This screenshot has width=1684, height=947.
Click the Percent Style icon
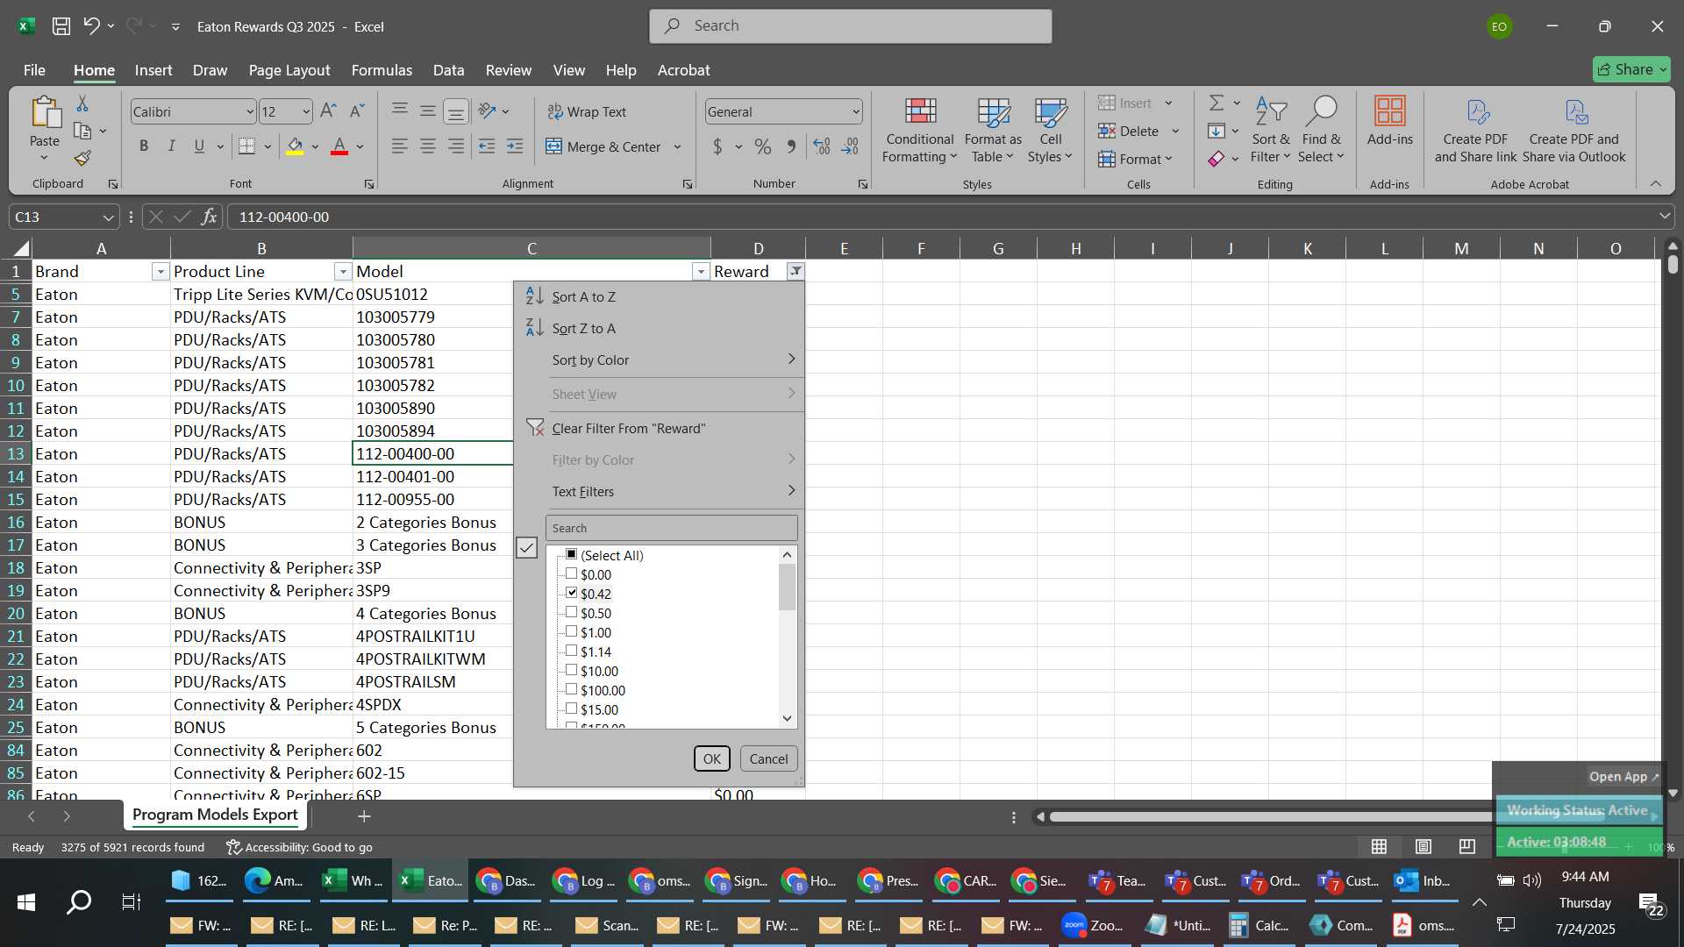tap(763, 146)
